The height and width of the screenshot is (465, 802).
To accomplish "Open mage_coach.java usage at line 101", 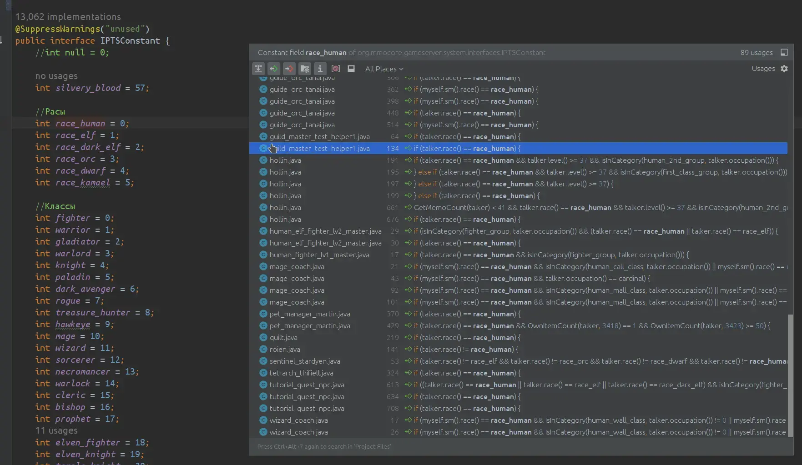I will coord(518,302).
